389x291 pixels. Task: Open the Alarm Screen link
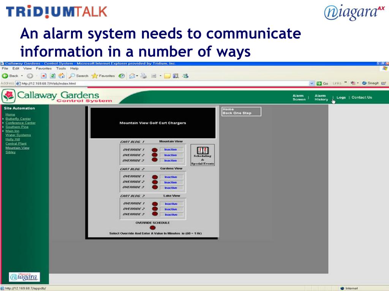tap(299, 97)
